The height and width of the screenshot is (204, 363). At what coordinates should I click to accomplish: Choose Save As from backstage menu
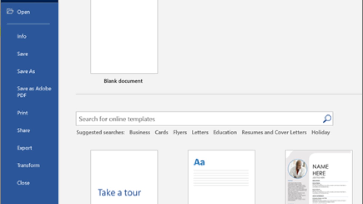pos(26,71)
